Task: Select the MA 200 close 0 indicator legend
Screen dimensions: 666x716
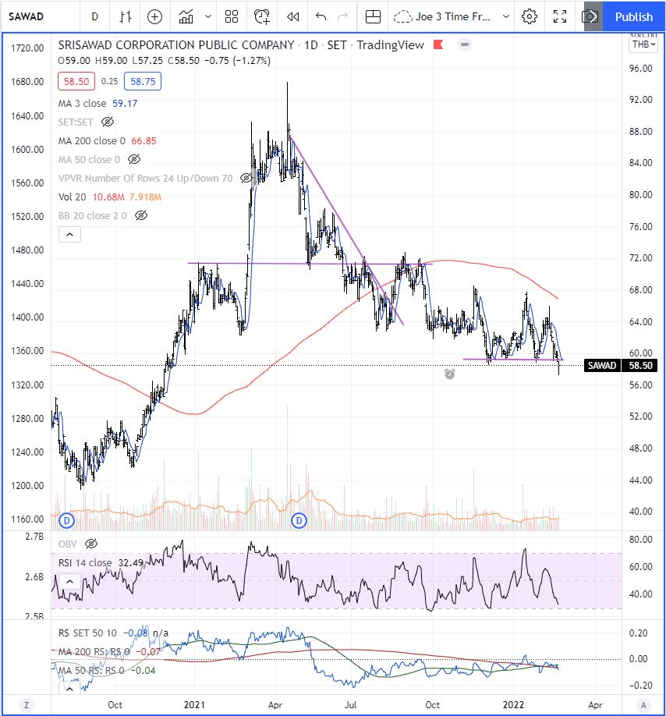Action: (x=92, y=141)
